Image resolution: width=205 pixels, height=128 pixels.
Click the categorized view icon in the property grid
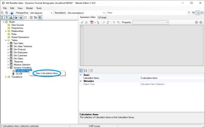click(81, 70)
